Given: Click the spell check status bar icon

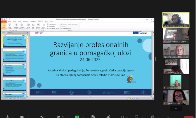Looking at the screenshot, I should pyautogui.click(x=18, y=99).
